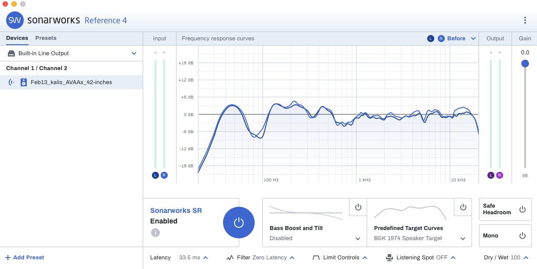Click the Filter waveform icon
Image resolution: width=537 pixels, height=269 pixels.
230,258
